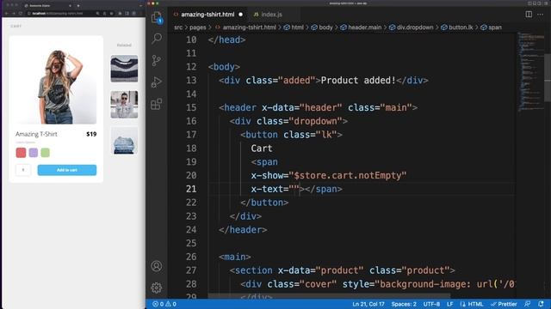Click the src breadcrumb
Viewport: 551px width, 309px height.
pyautogui.click(x=178, y=27)
